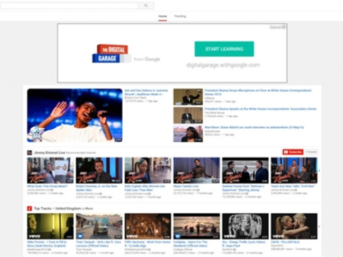Play Team Iron Man Talks Civil War thumbnail

pos(294,171)
